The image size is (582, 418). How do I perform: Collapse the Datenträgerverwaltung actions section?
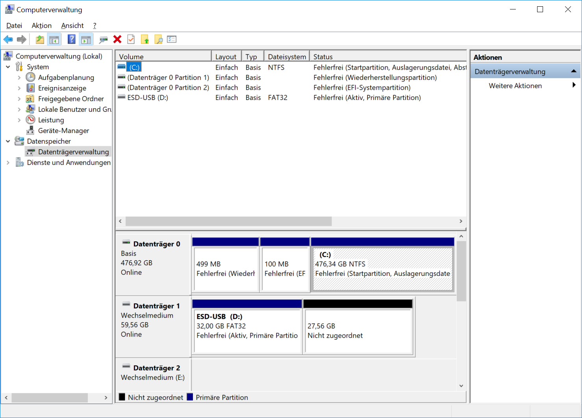click(573, 71)
